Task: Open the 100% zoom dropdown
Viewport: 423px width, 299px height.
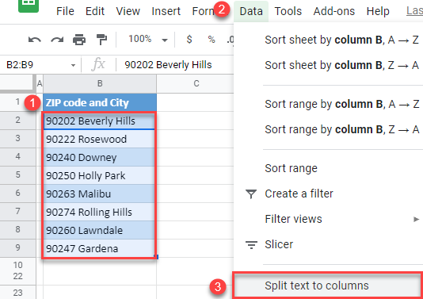Action: pos(148,40)
